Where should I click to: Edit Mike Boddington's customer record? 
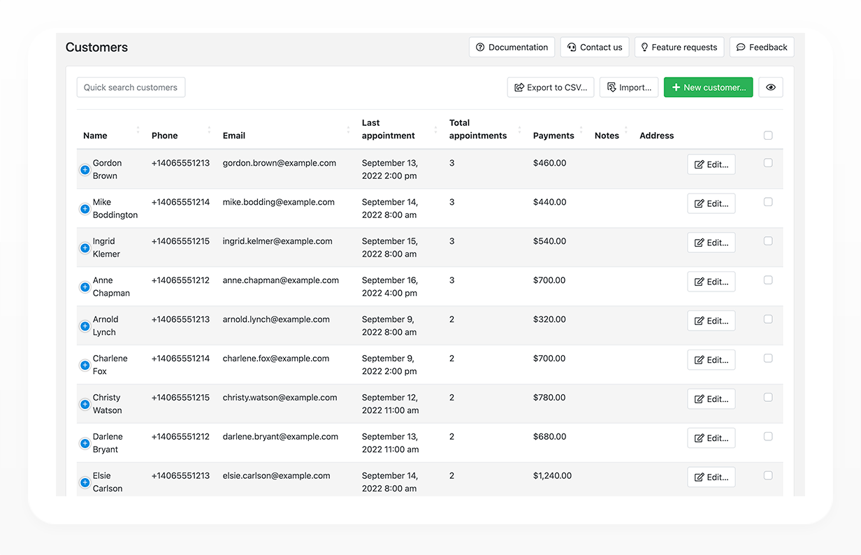click(711, 203)
